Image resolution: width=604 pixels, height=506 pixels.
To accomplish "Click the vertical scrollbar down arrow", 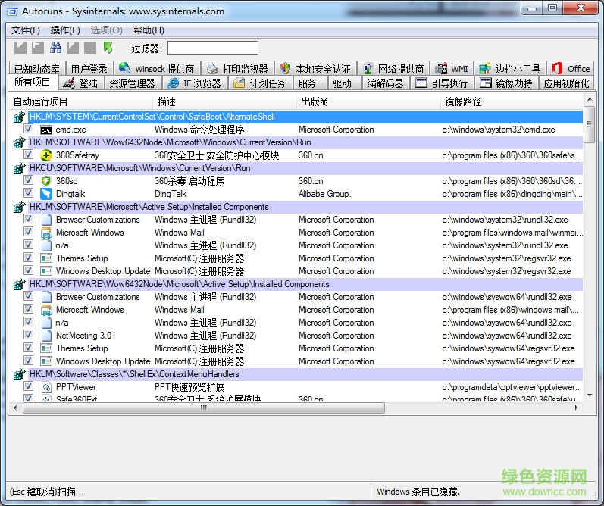I will tap(590, 395).
